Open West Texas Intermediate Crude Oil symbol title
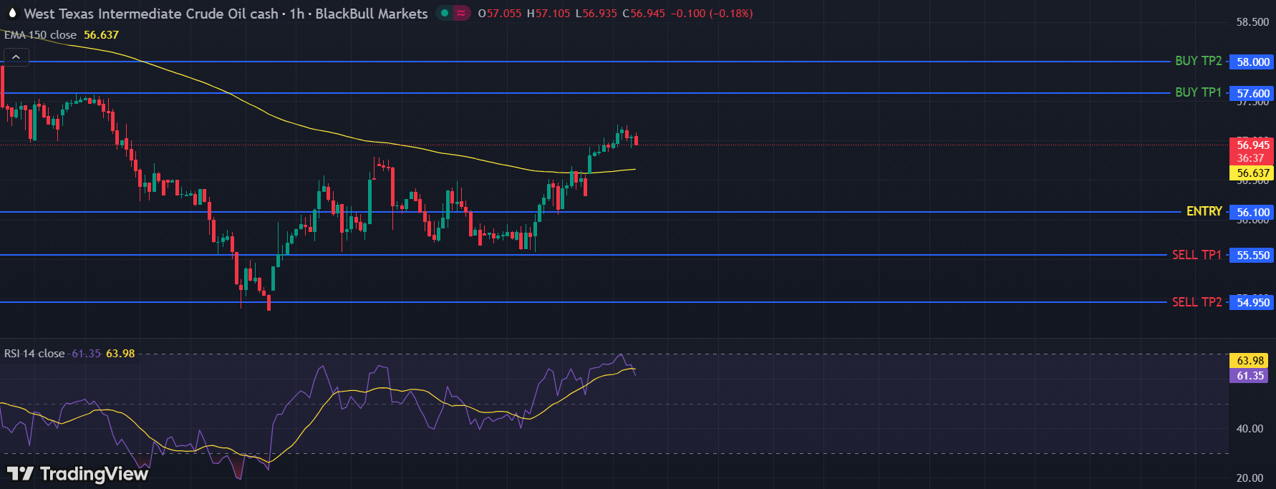 [150, 14]
